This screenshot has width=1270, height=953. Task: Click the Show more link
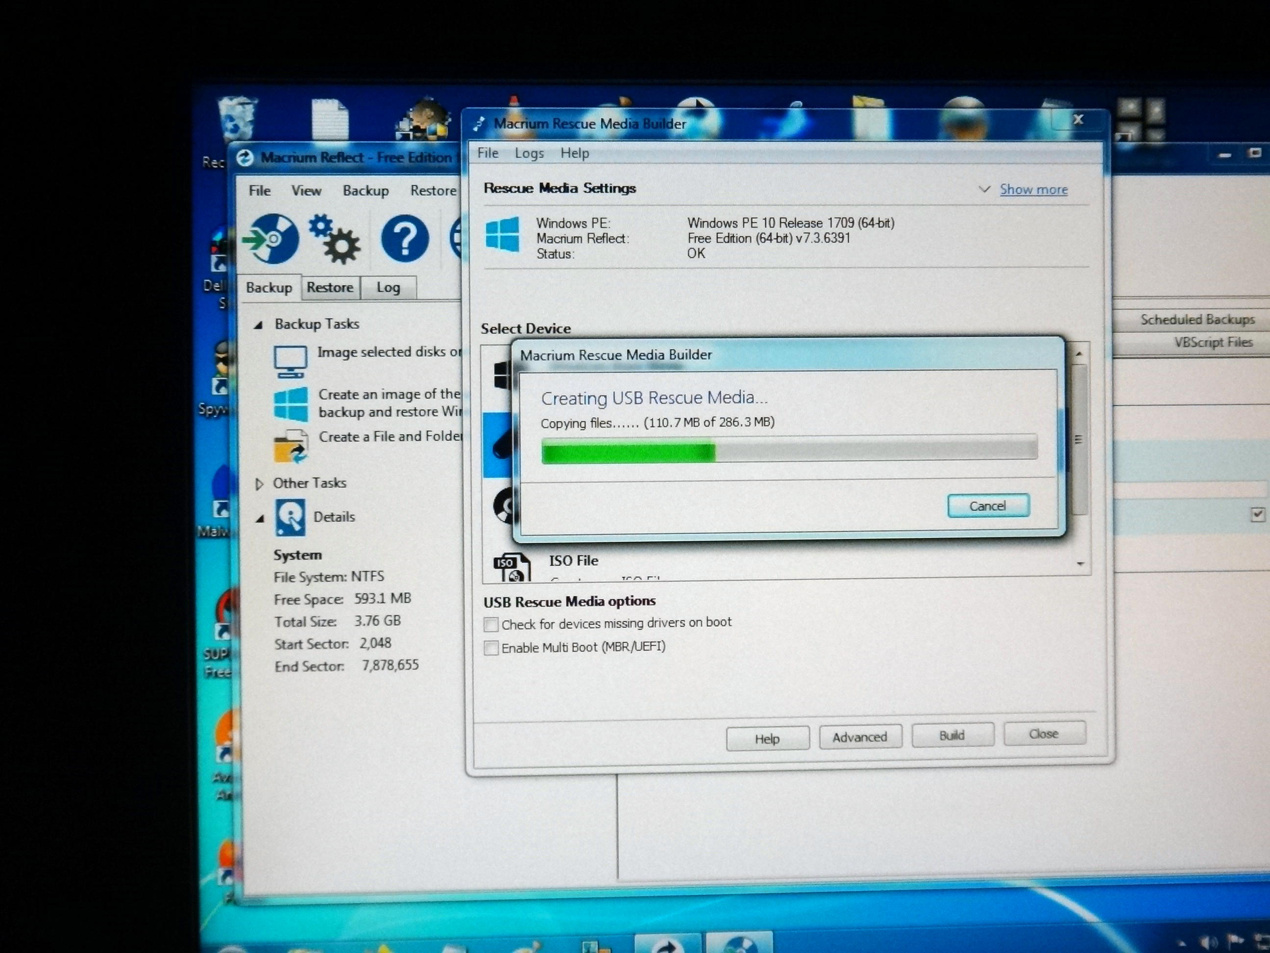(x=1033, y=189)
